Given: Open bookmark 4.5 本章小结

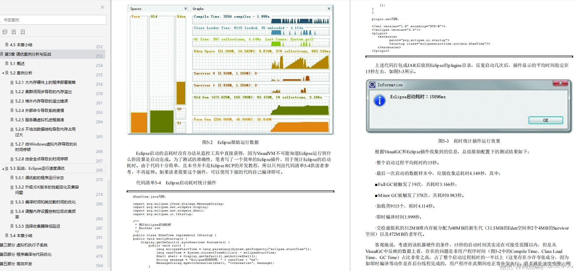Looking at the screenshot, I should pos(21,45).
